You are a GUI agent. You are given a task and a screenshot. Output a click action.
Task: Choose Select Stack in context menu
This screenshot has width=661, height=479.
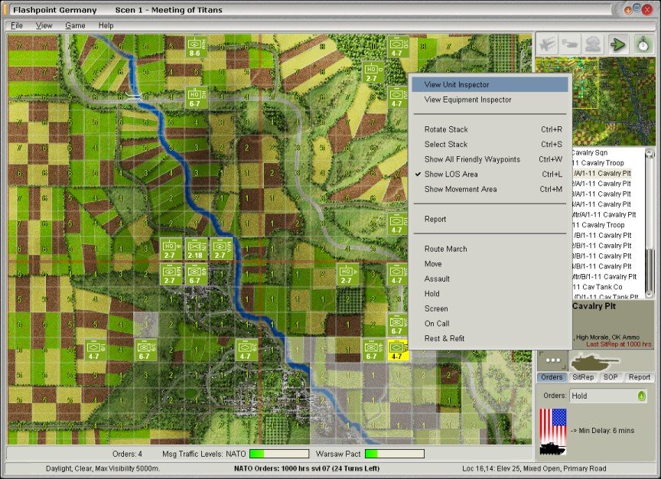[x=490, y=144]
